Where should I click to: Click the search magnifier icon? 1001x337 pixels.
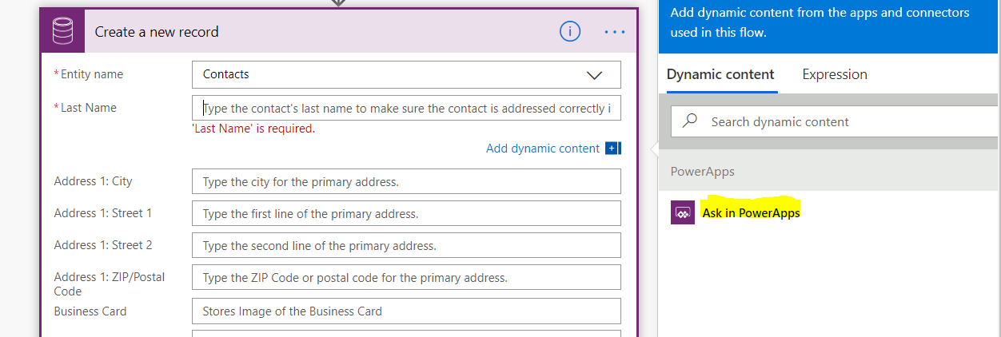click(x=690, y=121)
